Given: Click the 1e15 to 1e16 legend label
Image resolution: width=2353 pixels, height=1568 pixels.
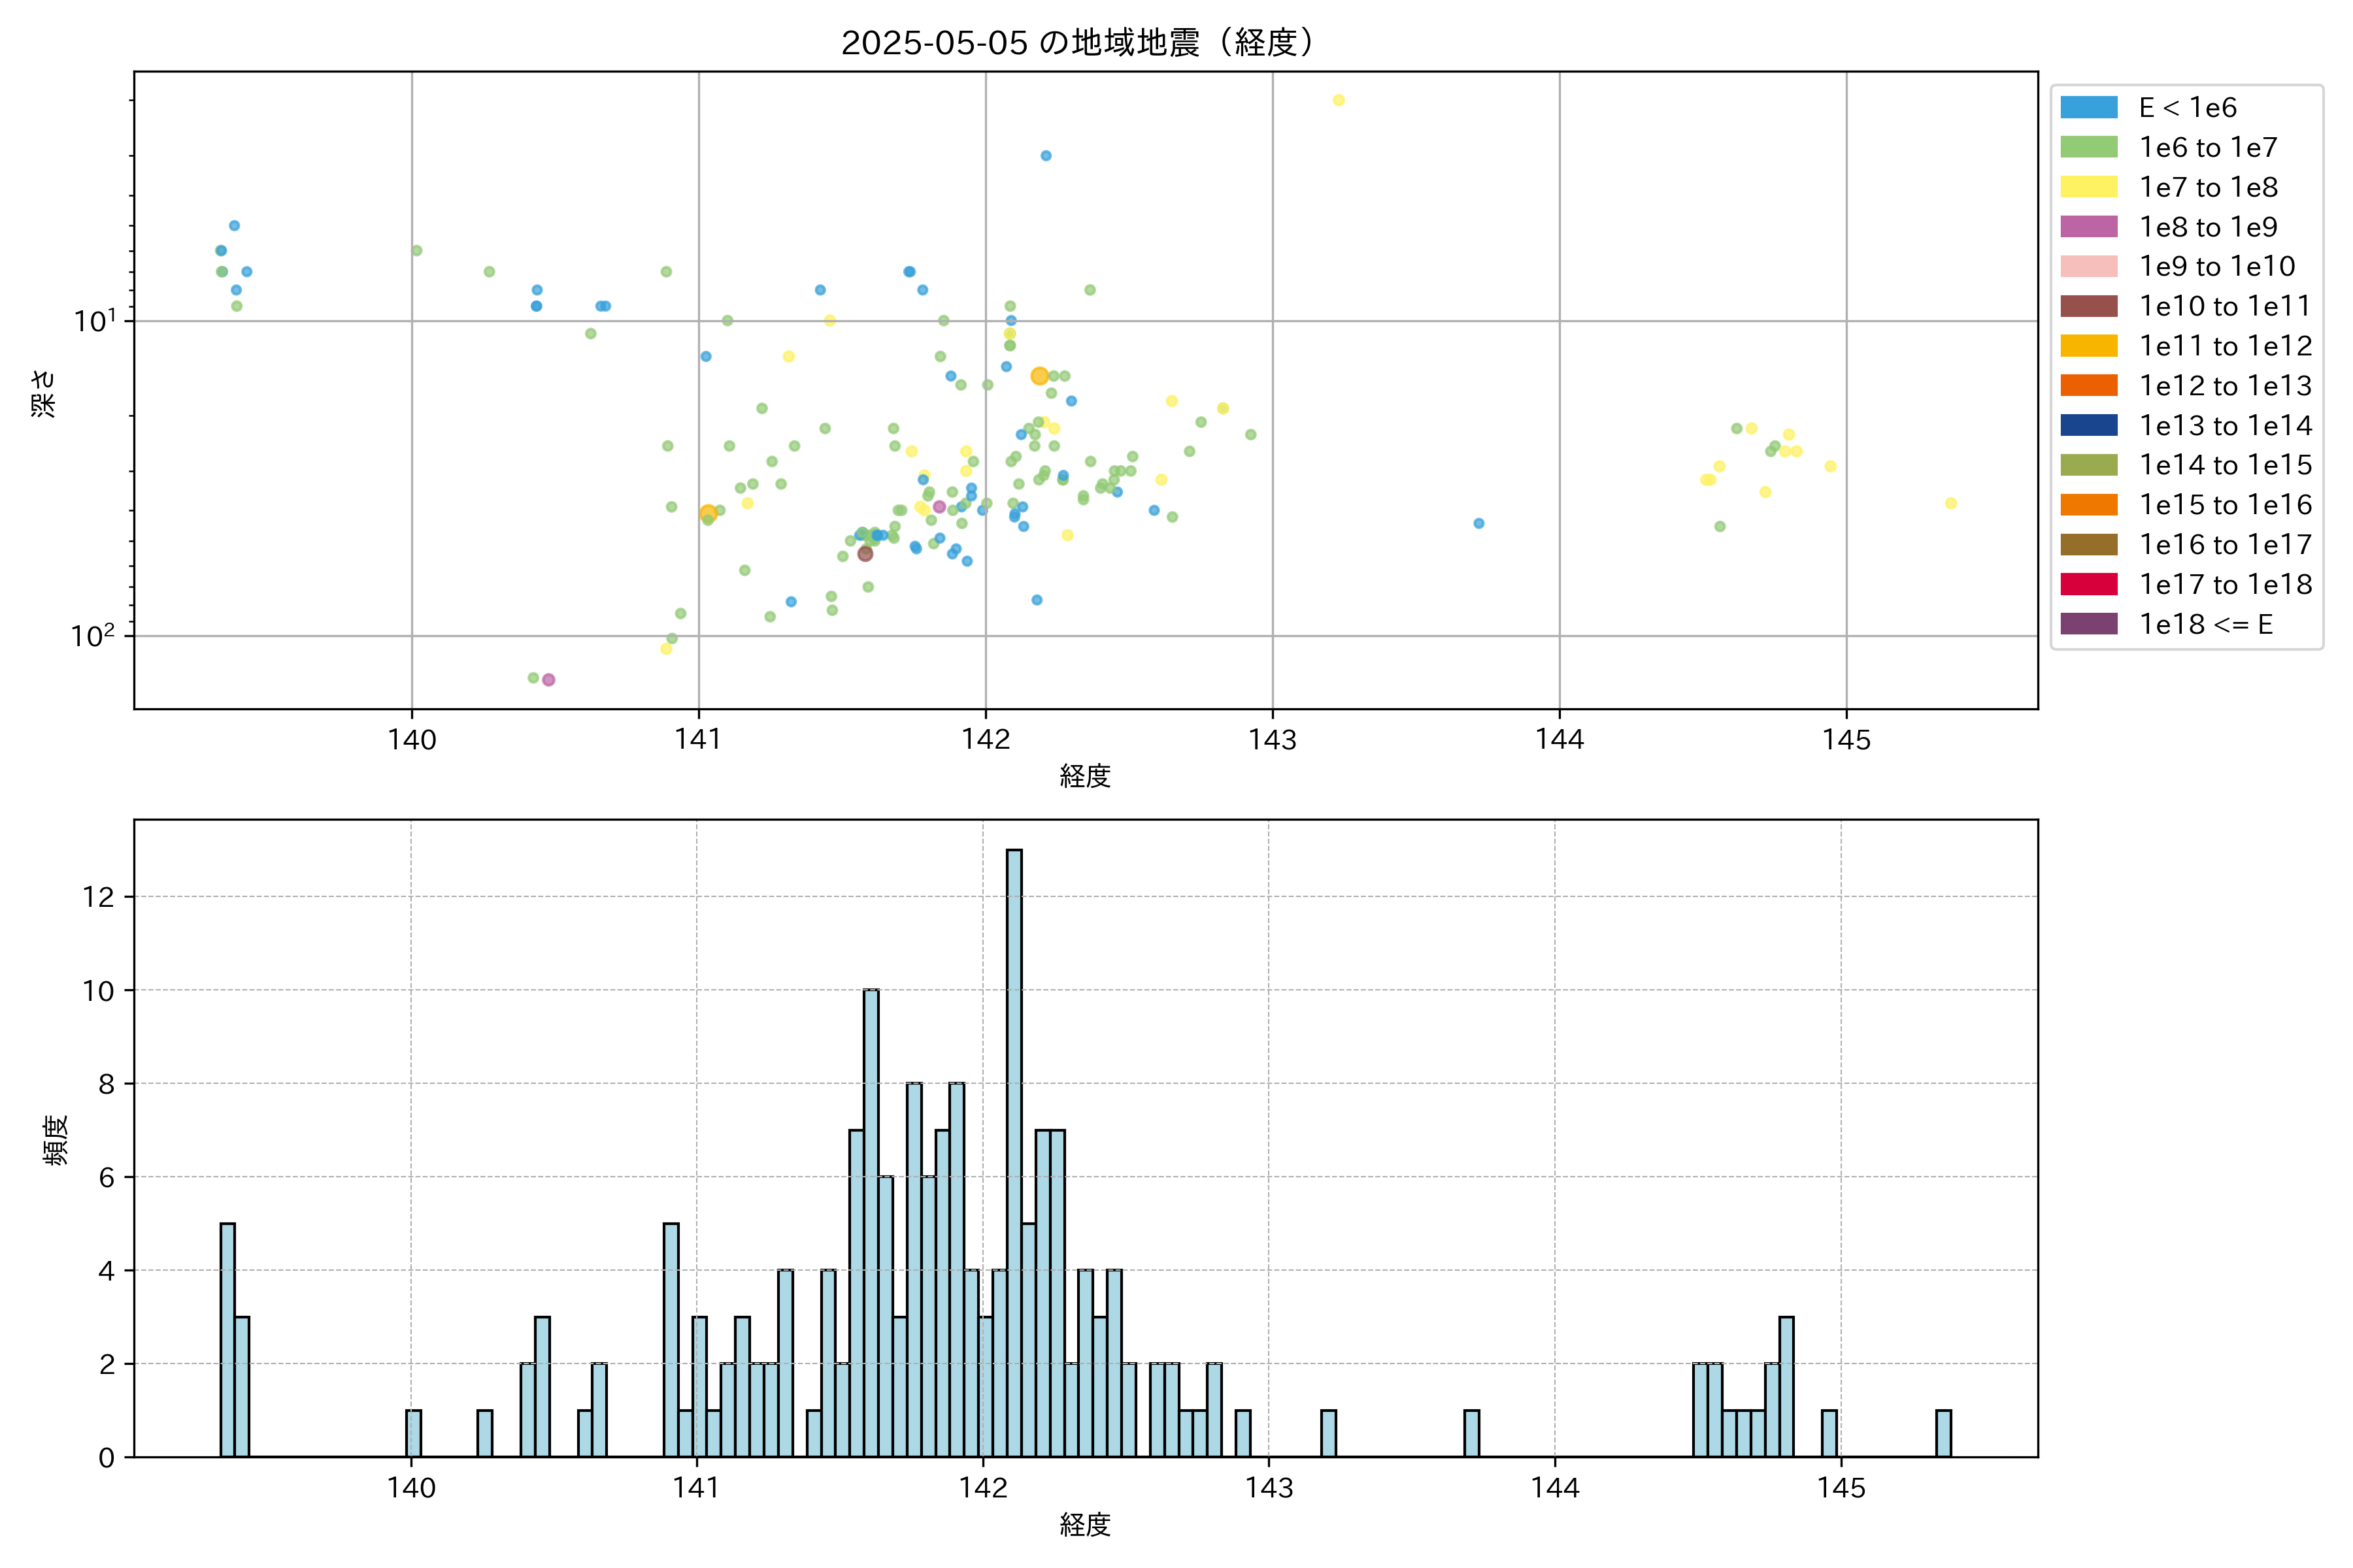Looking at the screenshot, I should pyautogui.click(x=2225, y=505).
